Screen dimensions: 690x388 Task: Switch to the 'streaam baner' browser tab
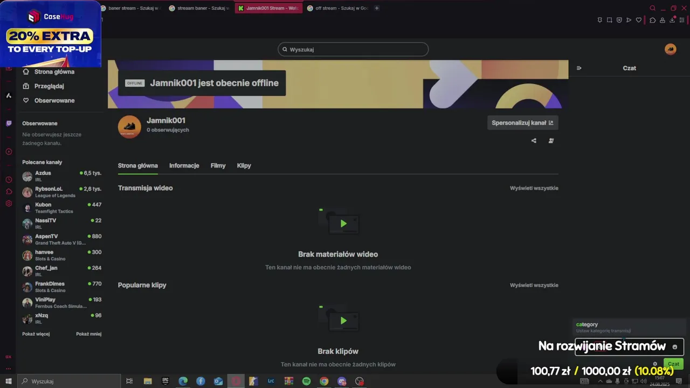[199, 8]
